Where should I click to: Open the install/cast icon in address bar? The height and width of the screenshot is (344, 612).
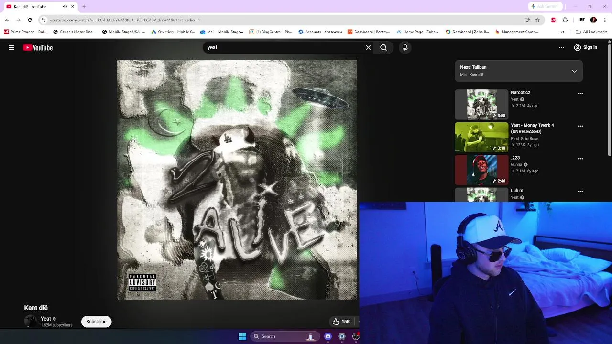point(527,20)
